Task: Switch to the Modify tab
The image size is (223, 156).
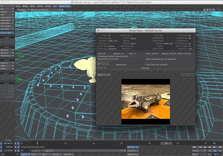Action: 25,6
